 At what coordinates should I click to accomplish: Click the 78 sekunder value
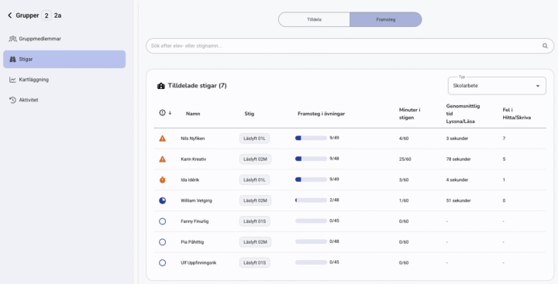(x=458, y=159)
